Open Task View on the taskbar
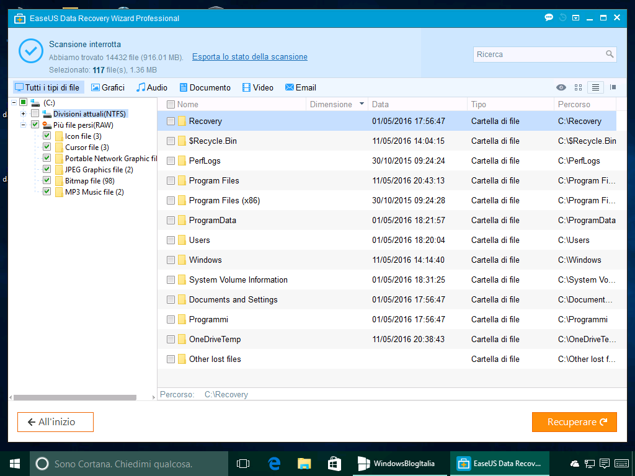 [243, 464]
